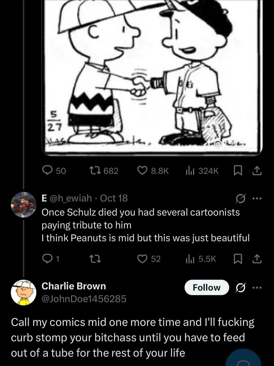Expand the Peanuts handshake comic image
The image size is (274, 366).
pos(152,76)
